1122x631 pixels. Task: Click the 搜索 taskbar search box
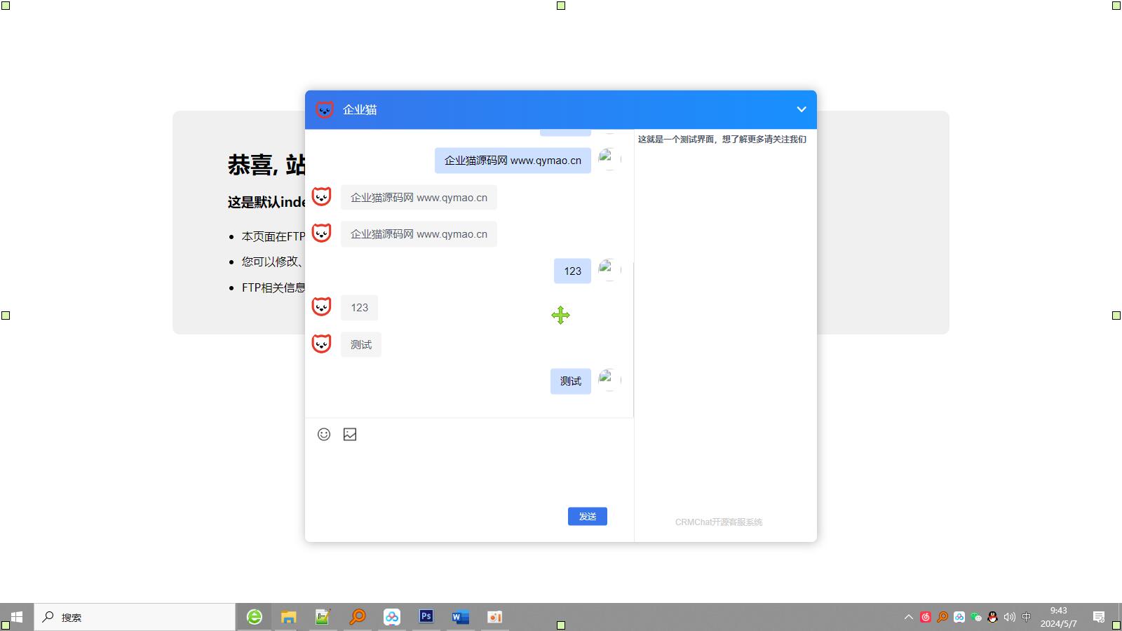pos(135,617)
